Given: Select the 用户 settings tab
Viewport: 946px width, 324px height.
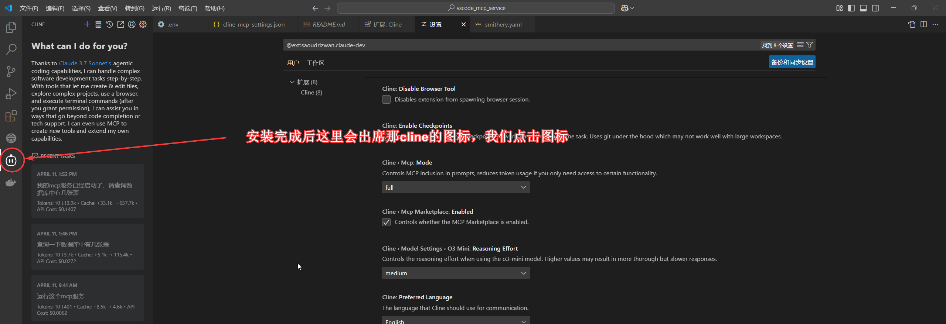Looking at the screenshot, I should tap(293, 63).
